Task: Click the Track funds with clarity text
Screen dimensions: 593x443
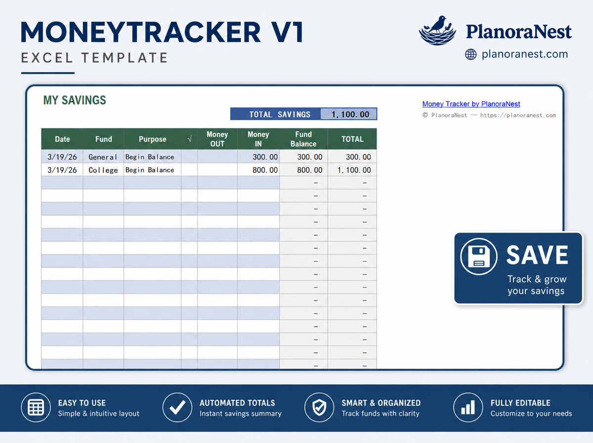Action: (x=381, y=413)
